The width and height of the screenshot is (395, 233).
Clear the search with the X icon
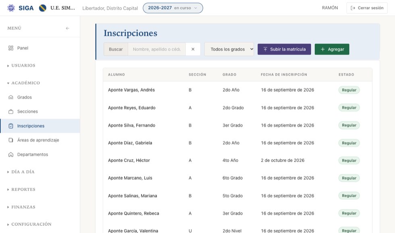click(193, 49)
